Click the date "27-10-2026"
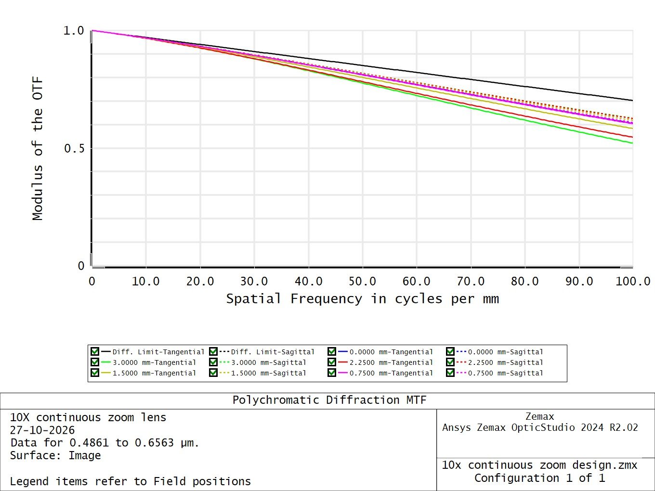655x491 pixels. 42,430
